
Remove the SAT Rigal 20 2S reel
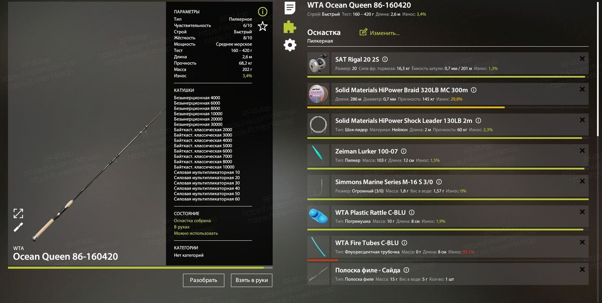coord(582,59)
